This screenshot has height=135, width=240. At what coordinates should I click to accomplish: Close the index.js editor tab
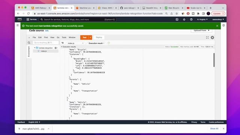[83, 43]
